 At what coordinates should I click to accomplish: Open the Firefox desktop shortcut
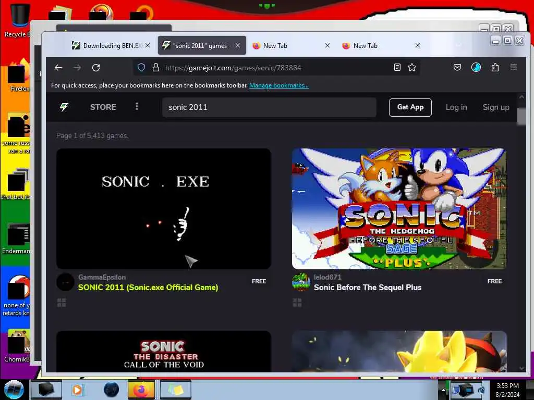click(19, 76)
